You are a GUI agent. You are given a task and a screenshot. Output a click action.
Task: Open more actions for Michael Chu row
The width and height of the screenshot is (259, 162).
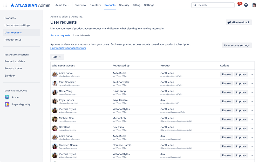pyautogui.click(x=251, y=119)
